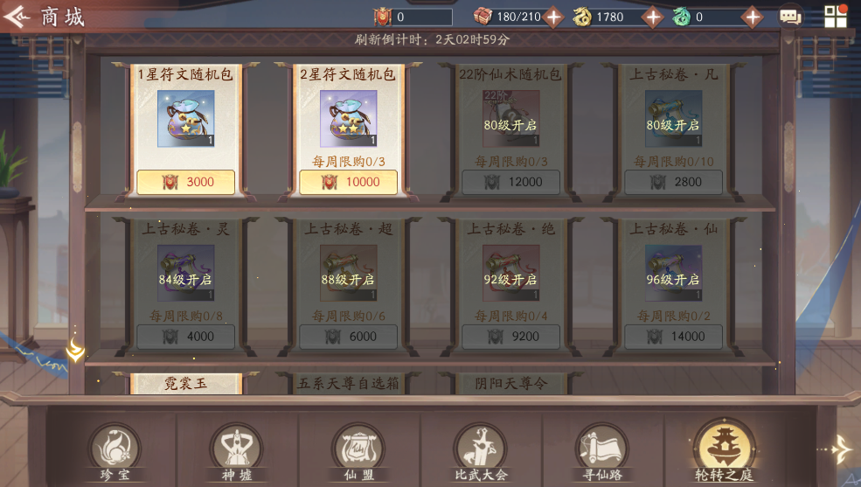
Task: Click the golden flame marker on left shelf
Action: pyautogui.click(x=75, y=350)
